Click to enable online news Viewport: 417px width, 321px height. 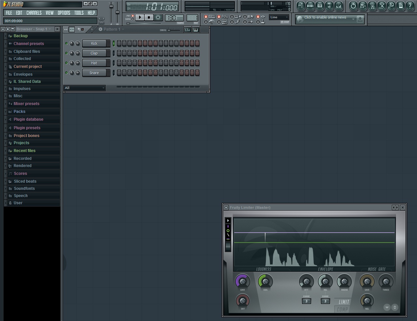coord(325,18)
